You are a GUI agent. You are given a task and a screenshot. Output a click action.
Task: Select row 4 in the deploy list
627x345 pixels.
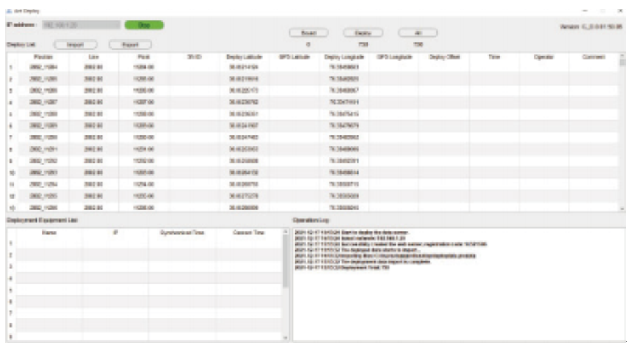(x=312, y=102)
